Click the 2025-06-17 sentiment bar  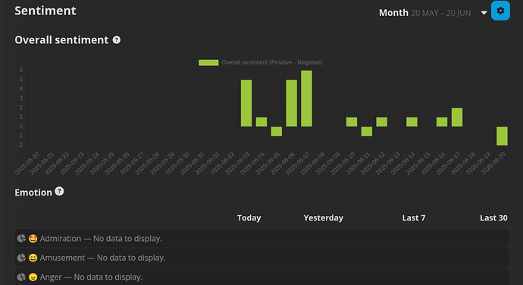tap(457, 117)
